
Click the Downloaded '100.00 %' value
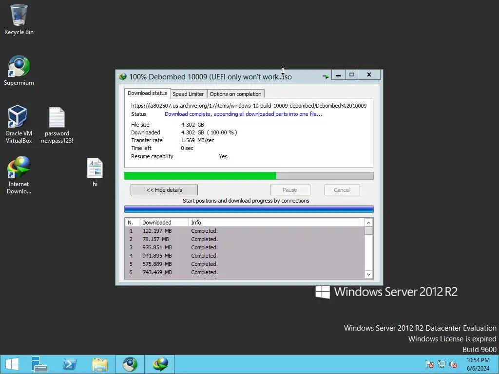pyautogui.click(x=222, y=132)
